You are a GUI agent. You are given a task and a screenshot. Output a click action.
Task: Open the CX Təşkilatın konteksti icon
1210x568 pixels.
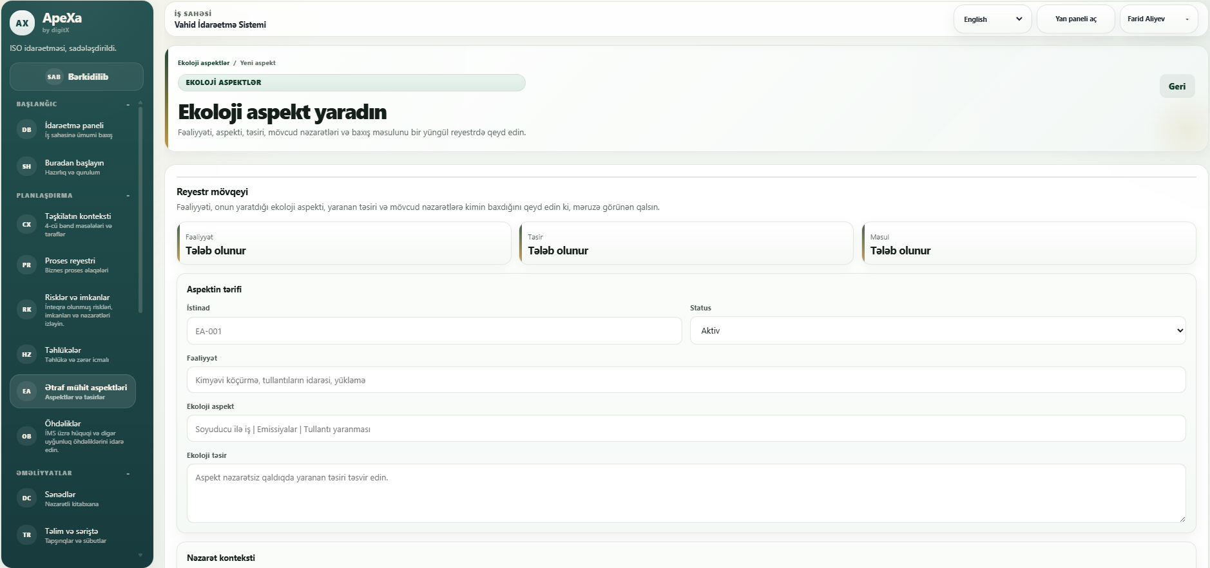click(26, 225)
